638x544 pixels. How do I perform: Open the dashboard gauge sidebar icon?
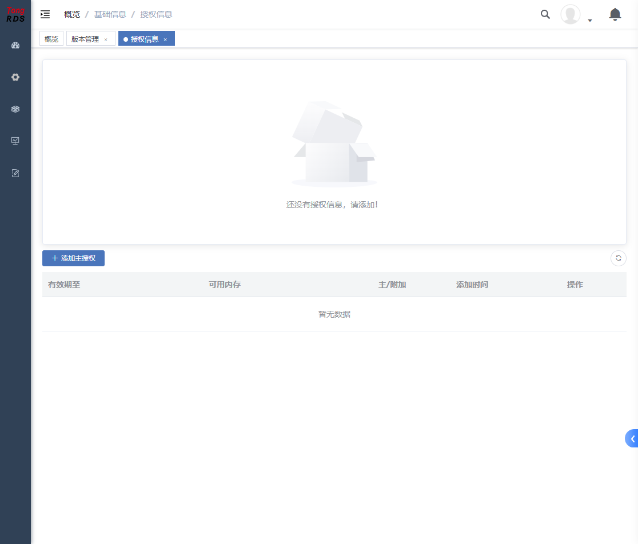(x=15, y=46)
